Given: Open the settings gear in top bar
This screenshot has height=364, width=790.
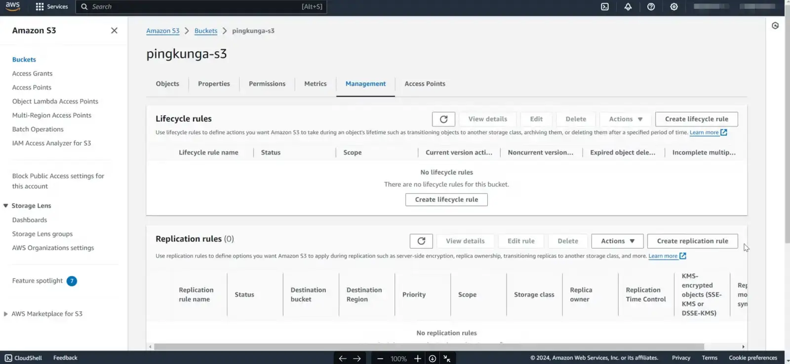Looking at the screenshot, I should tap(674, 6).
